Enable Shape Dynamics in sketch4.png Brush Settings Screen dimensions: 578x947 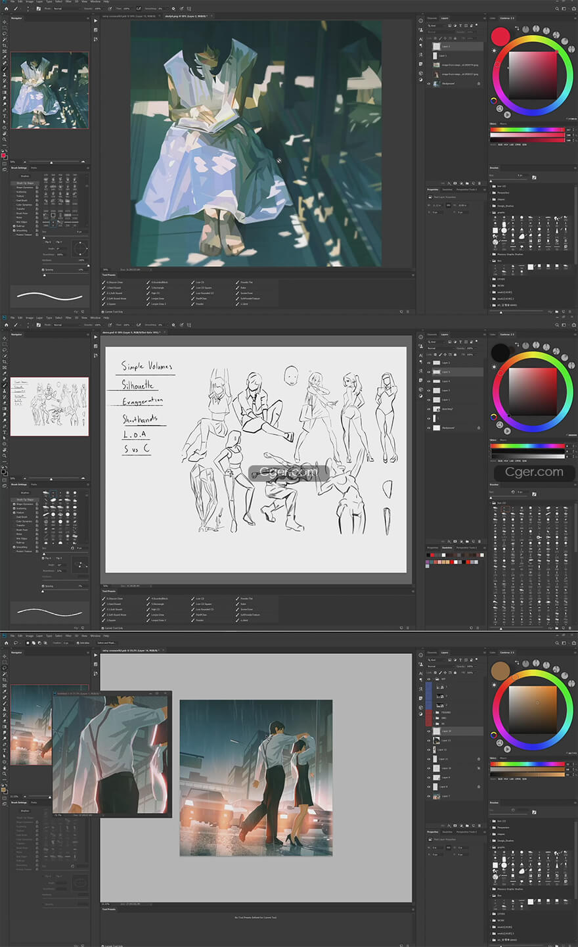coord(14,187)
